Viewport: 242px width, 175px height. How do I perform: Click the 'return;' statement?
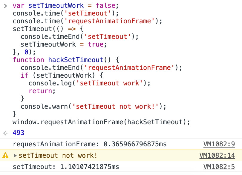pos(42,91)
